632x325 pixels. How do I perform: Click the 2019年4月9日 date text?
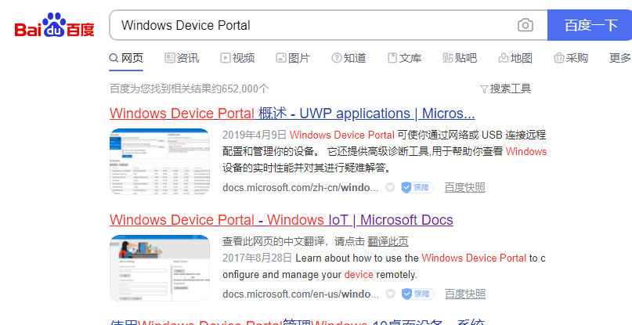point(255,135)
